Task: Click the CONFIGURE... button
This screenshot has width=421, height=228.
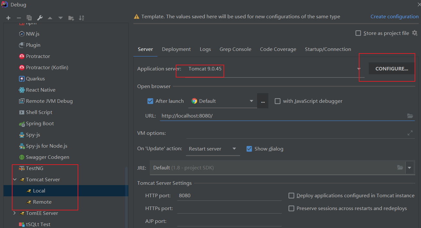Action: [x=392, y=69]
